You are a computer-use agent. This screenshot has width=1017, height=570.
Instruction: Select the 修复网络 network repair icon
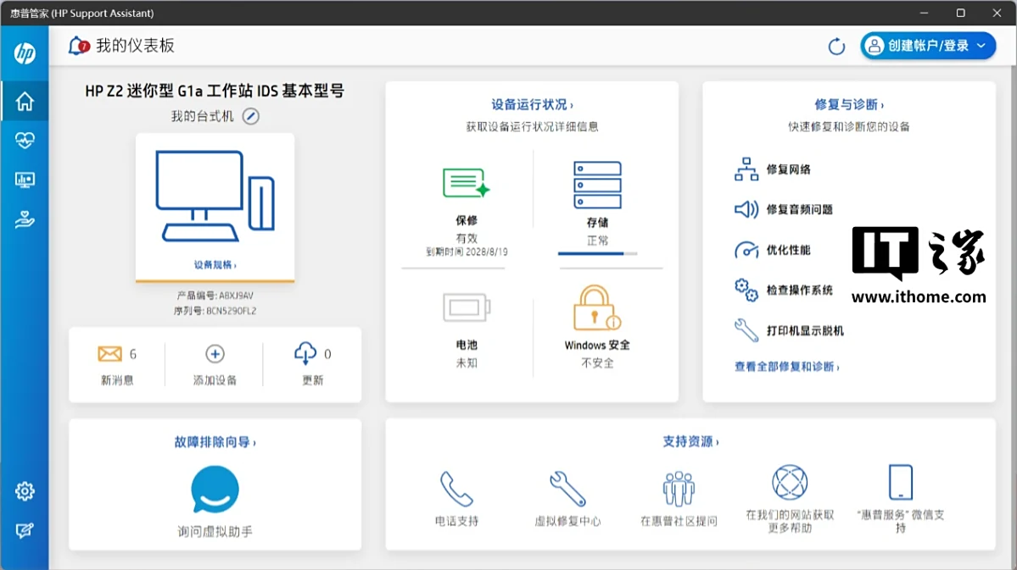tap(746, 169)
